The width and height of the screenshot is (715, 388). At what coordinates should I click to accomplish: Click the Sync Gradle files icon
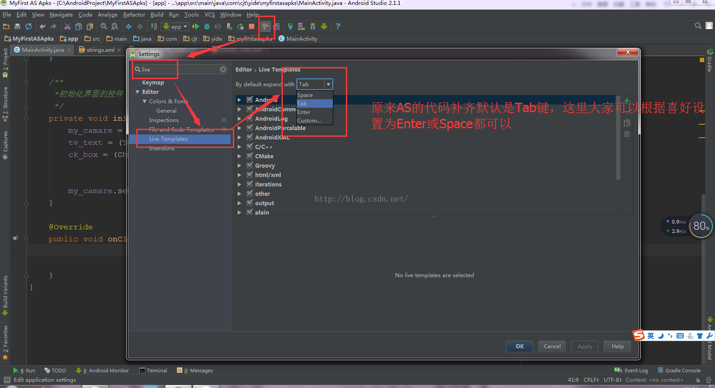(290, 26)
